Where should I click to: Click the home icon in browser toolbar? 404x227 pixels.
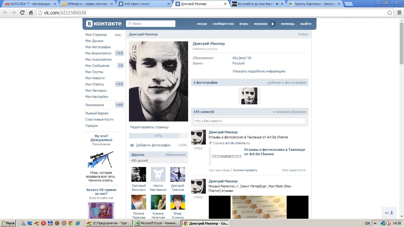31,13
